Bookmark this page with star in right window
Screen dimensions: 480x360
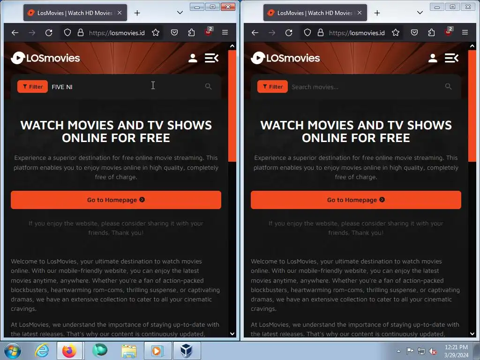[396, 32]
